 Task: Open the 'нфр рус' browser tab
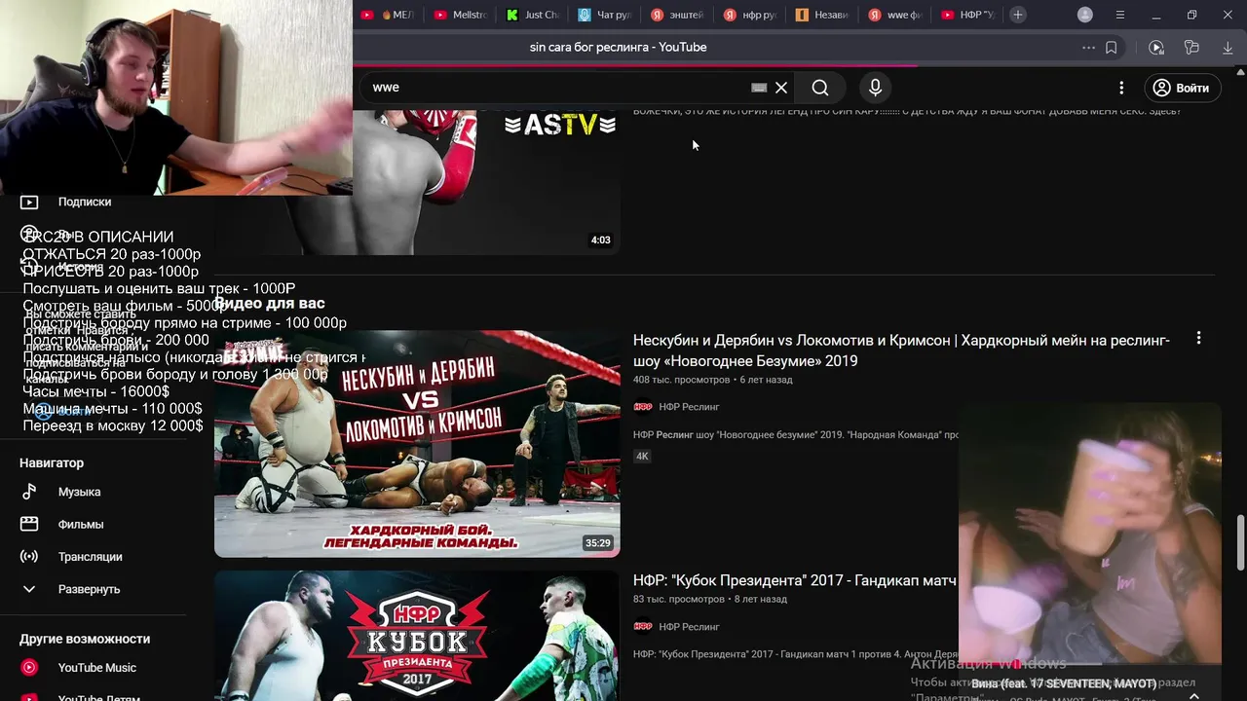(x=749, y=15)
